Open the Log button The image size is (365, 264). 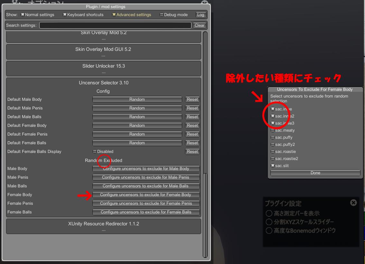tap(201, 15)
